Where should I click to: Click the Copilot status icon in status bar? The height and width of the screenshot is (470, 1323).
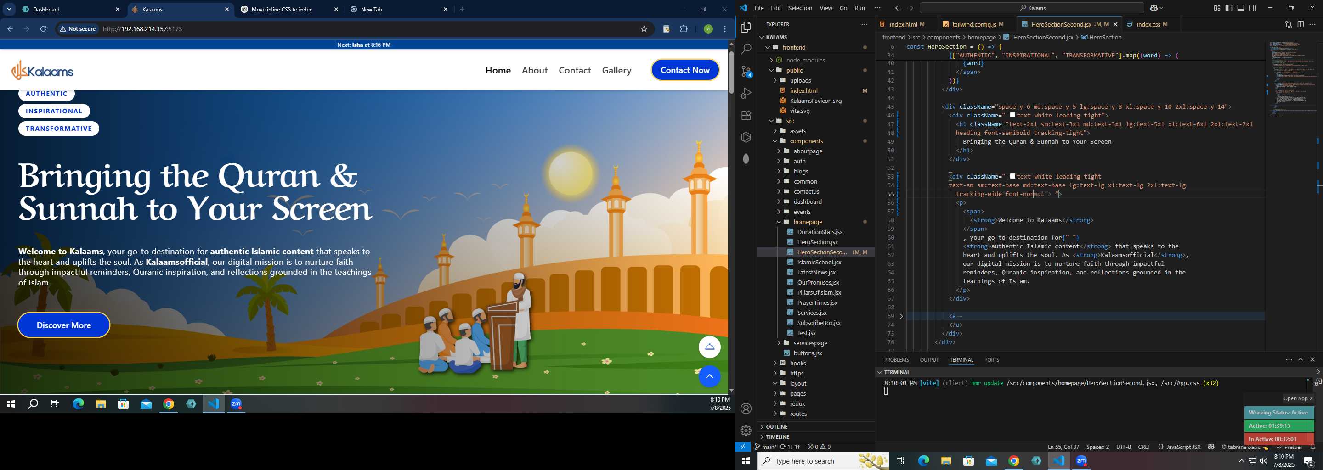pos(1211,447)
